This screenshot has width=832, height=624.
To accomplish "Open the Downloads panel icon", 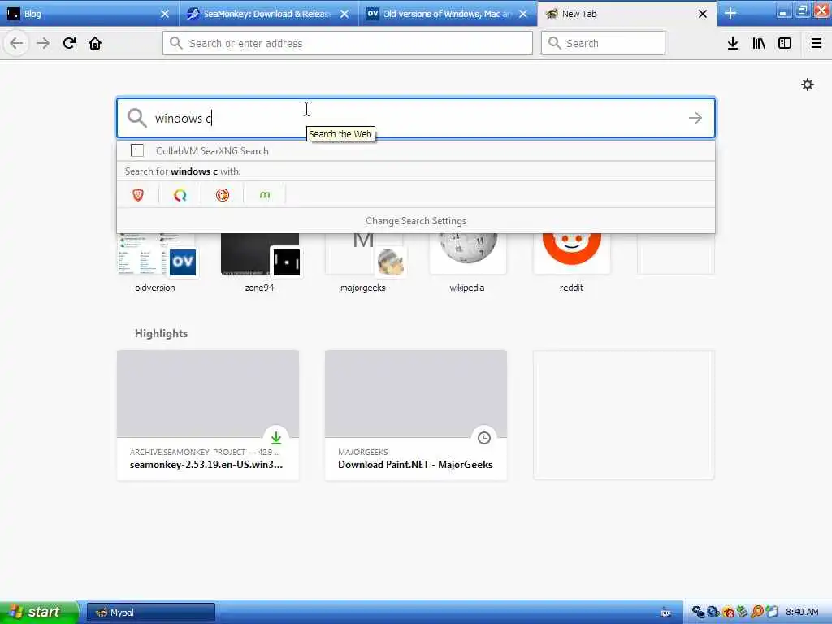I will tap(733, 43).
